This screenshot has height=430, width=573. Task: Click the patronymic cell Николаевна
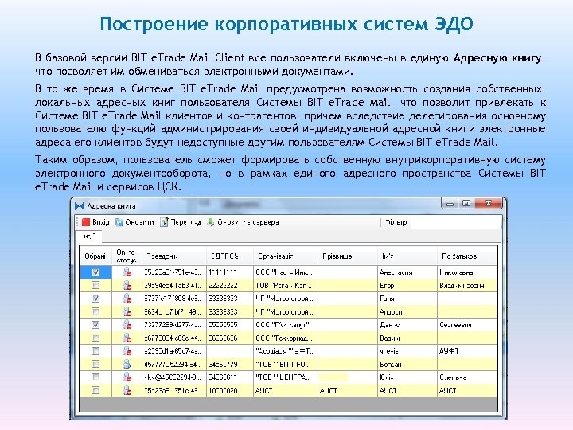[467, 272]
